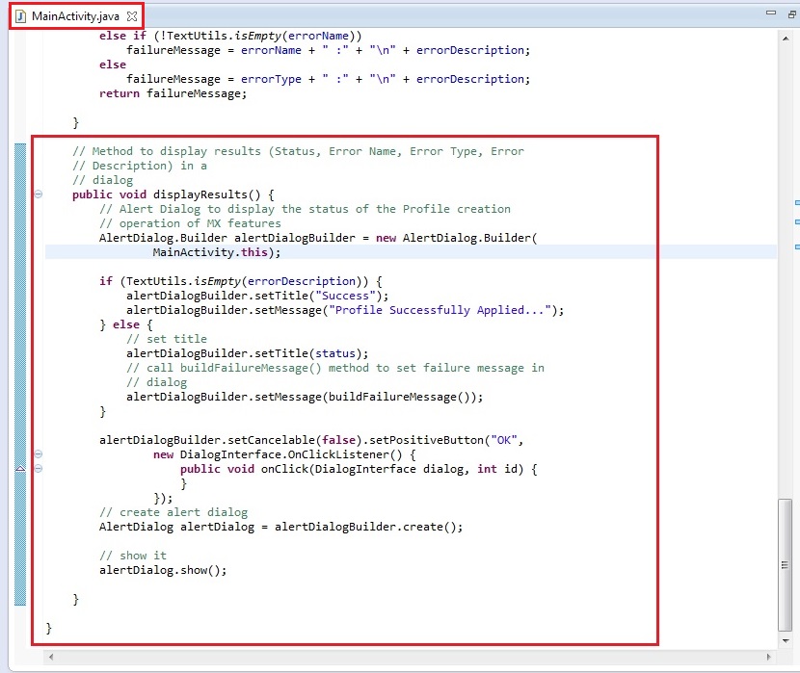Click the Java file icon on the MainActivity tab

point(19,16)
